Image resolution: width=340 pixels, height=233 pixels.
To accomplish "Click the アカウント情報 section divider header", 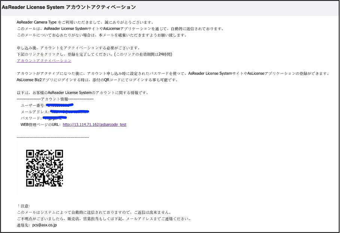I will click(x=54, y=99).
